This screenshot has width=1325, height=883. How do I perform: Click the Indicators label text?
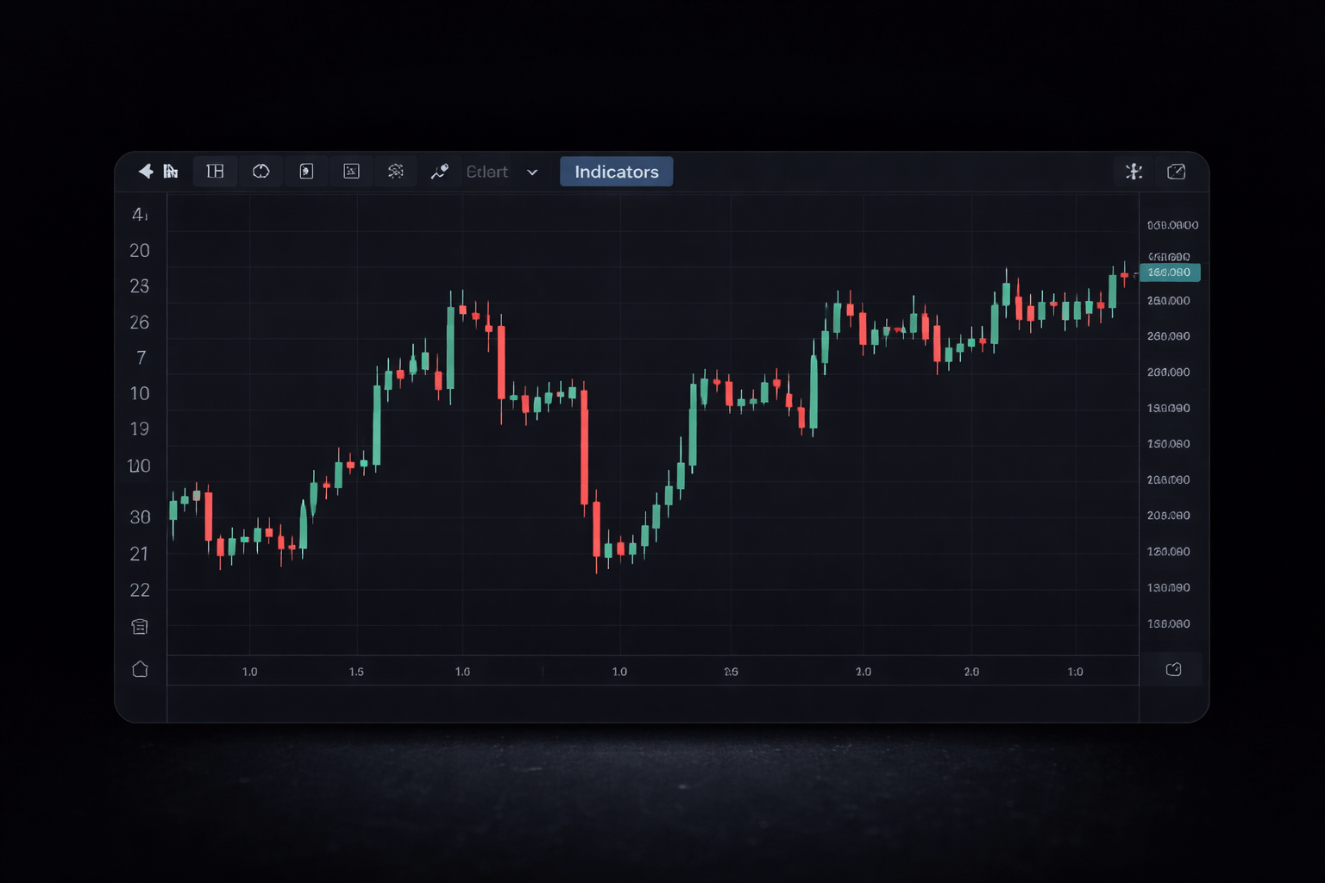616,172
